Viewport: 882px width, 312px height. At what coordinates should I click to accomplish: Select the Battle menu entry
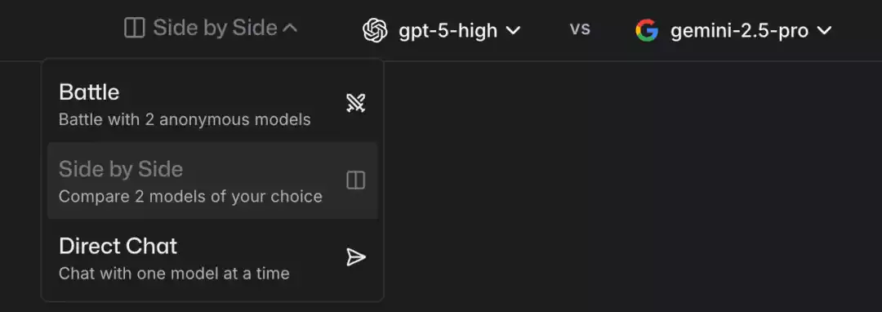(212, 104)
